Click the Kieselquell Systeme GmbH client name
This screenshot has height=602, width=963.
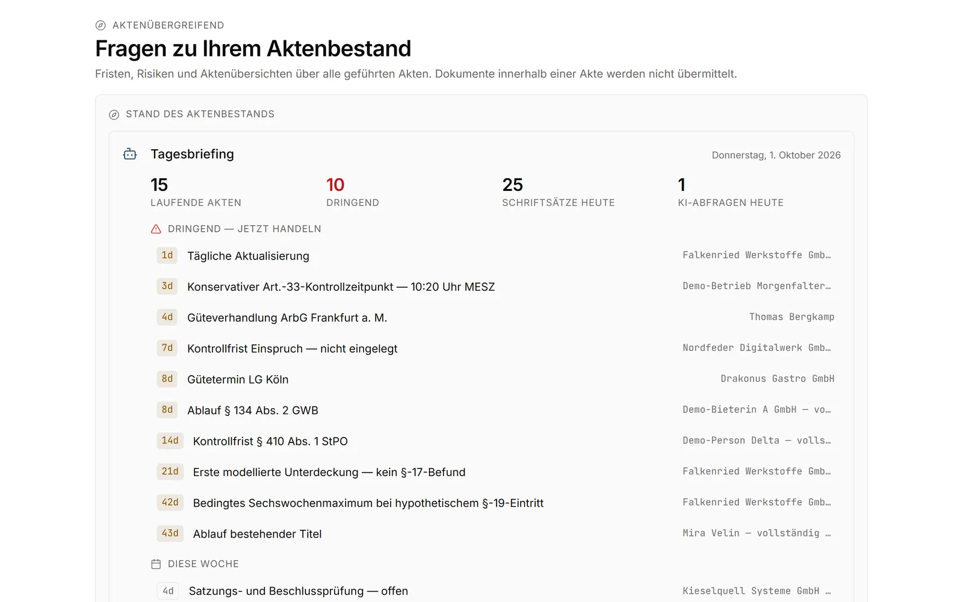tap(757, 591)
